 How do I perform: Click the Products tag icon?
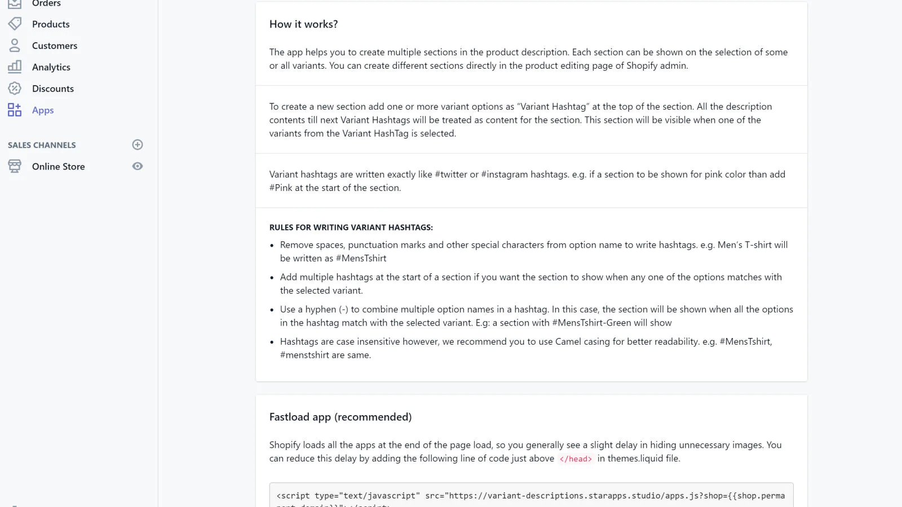point(15,24)
